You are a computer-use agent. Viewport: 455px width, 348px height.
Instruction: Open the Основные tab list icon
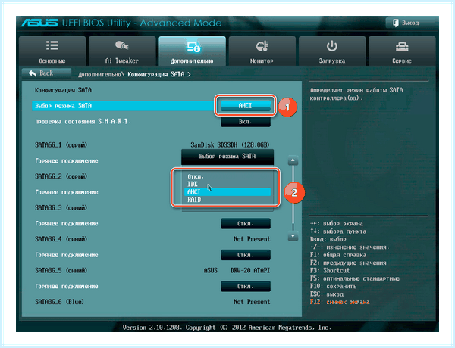tap(52, 45)
